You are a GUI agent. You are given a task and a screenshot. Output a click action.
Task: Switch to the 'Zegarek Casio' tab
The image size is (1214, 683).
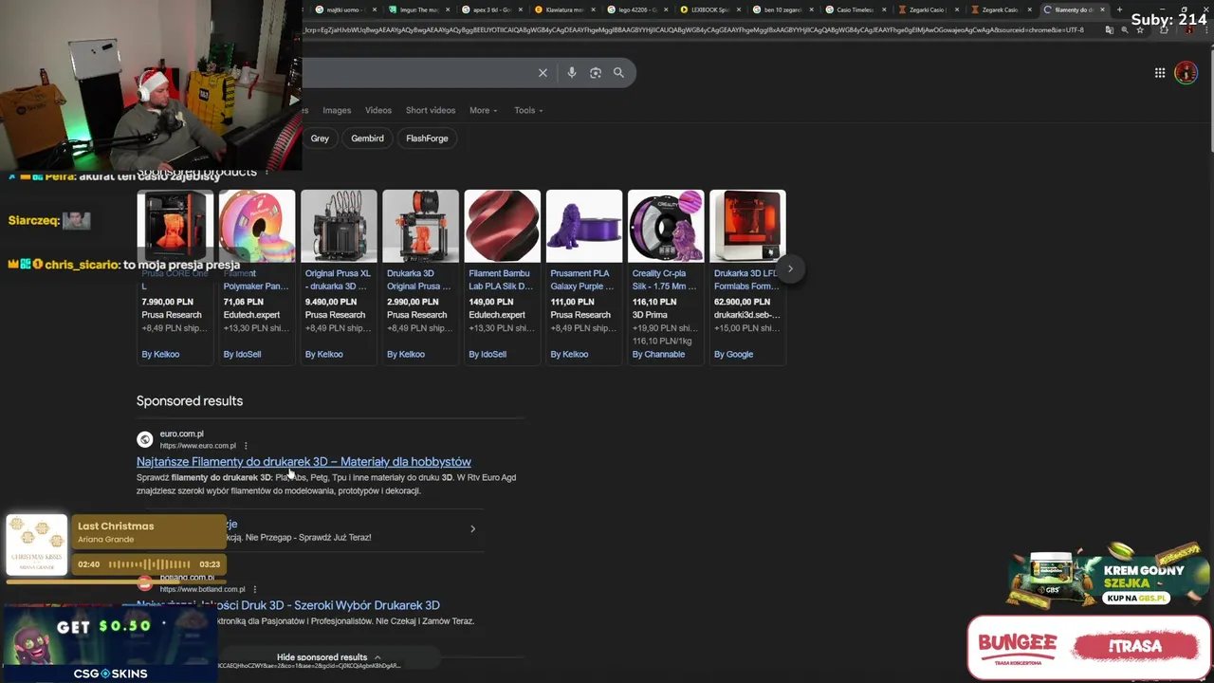click(x=1000, y=9)
